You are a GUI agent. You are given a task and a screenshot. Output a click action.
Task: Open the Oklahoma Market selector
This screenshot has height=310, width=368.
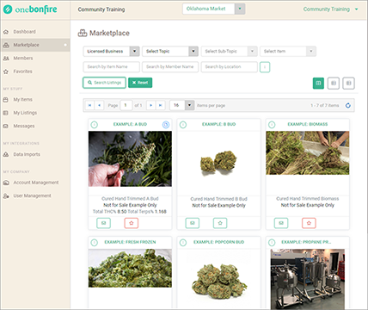click(x=213, y=9)
